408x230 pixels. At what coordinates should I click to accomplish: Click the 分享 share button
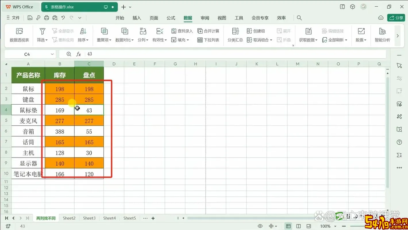[x=396, y=18]
